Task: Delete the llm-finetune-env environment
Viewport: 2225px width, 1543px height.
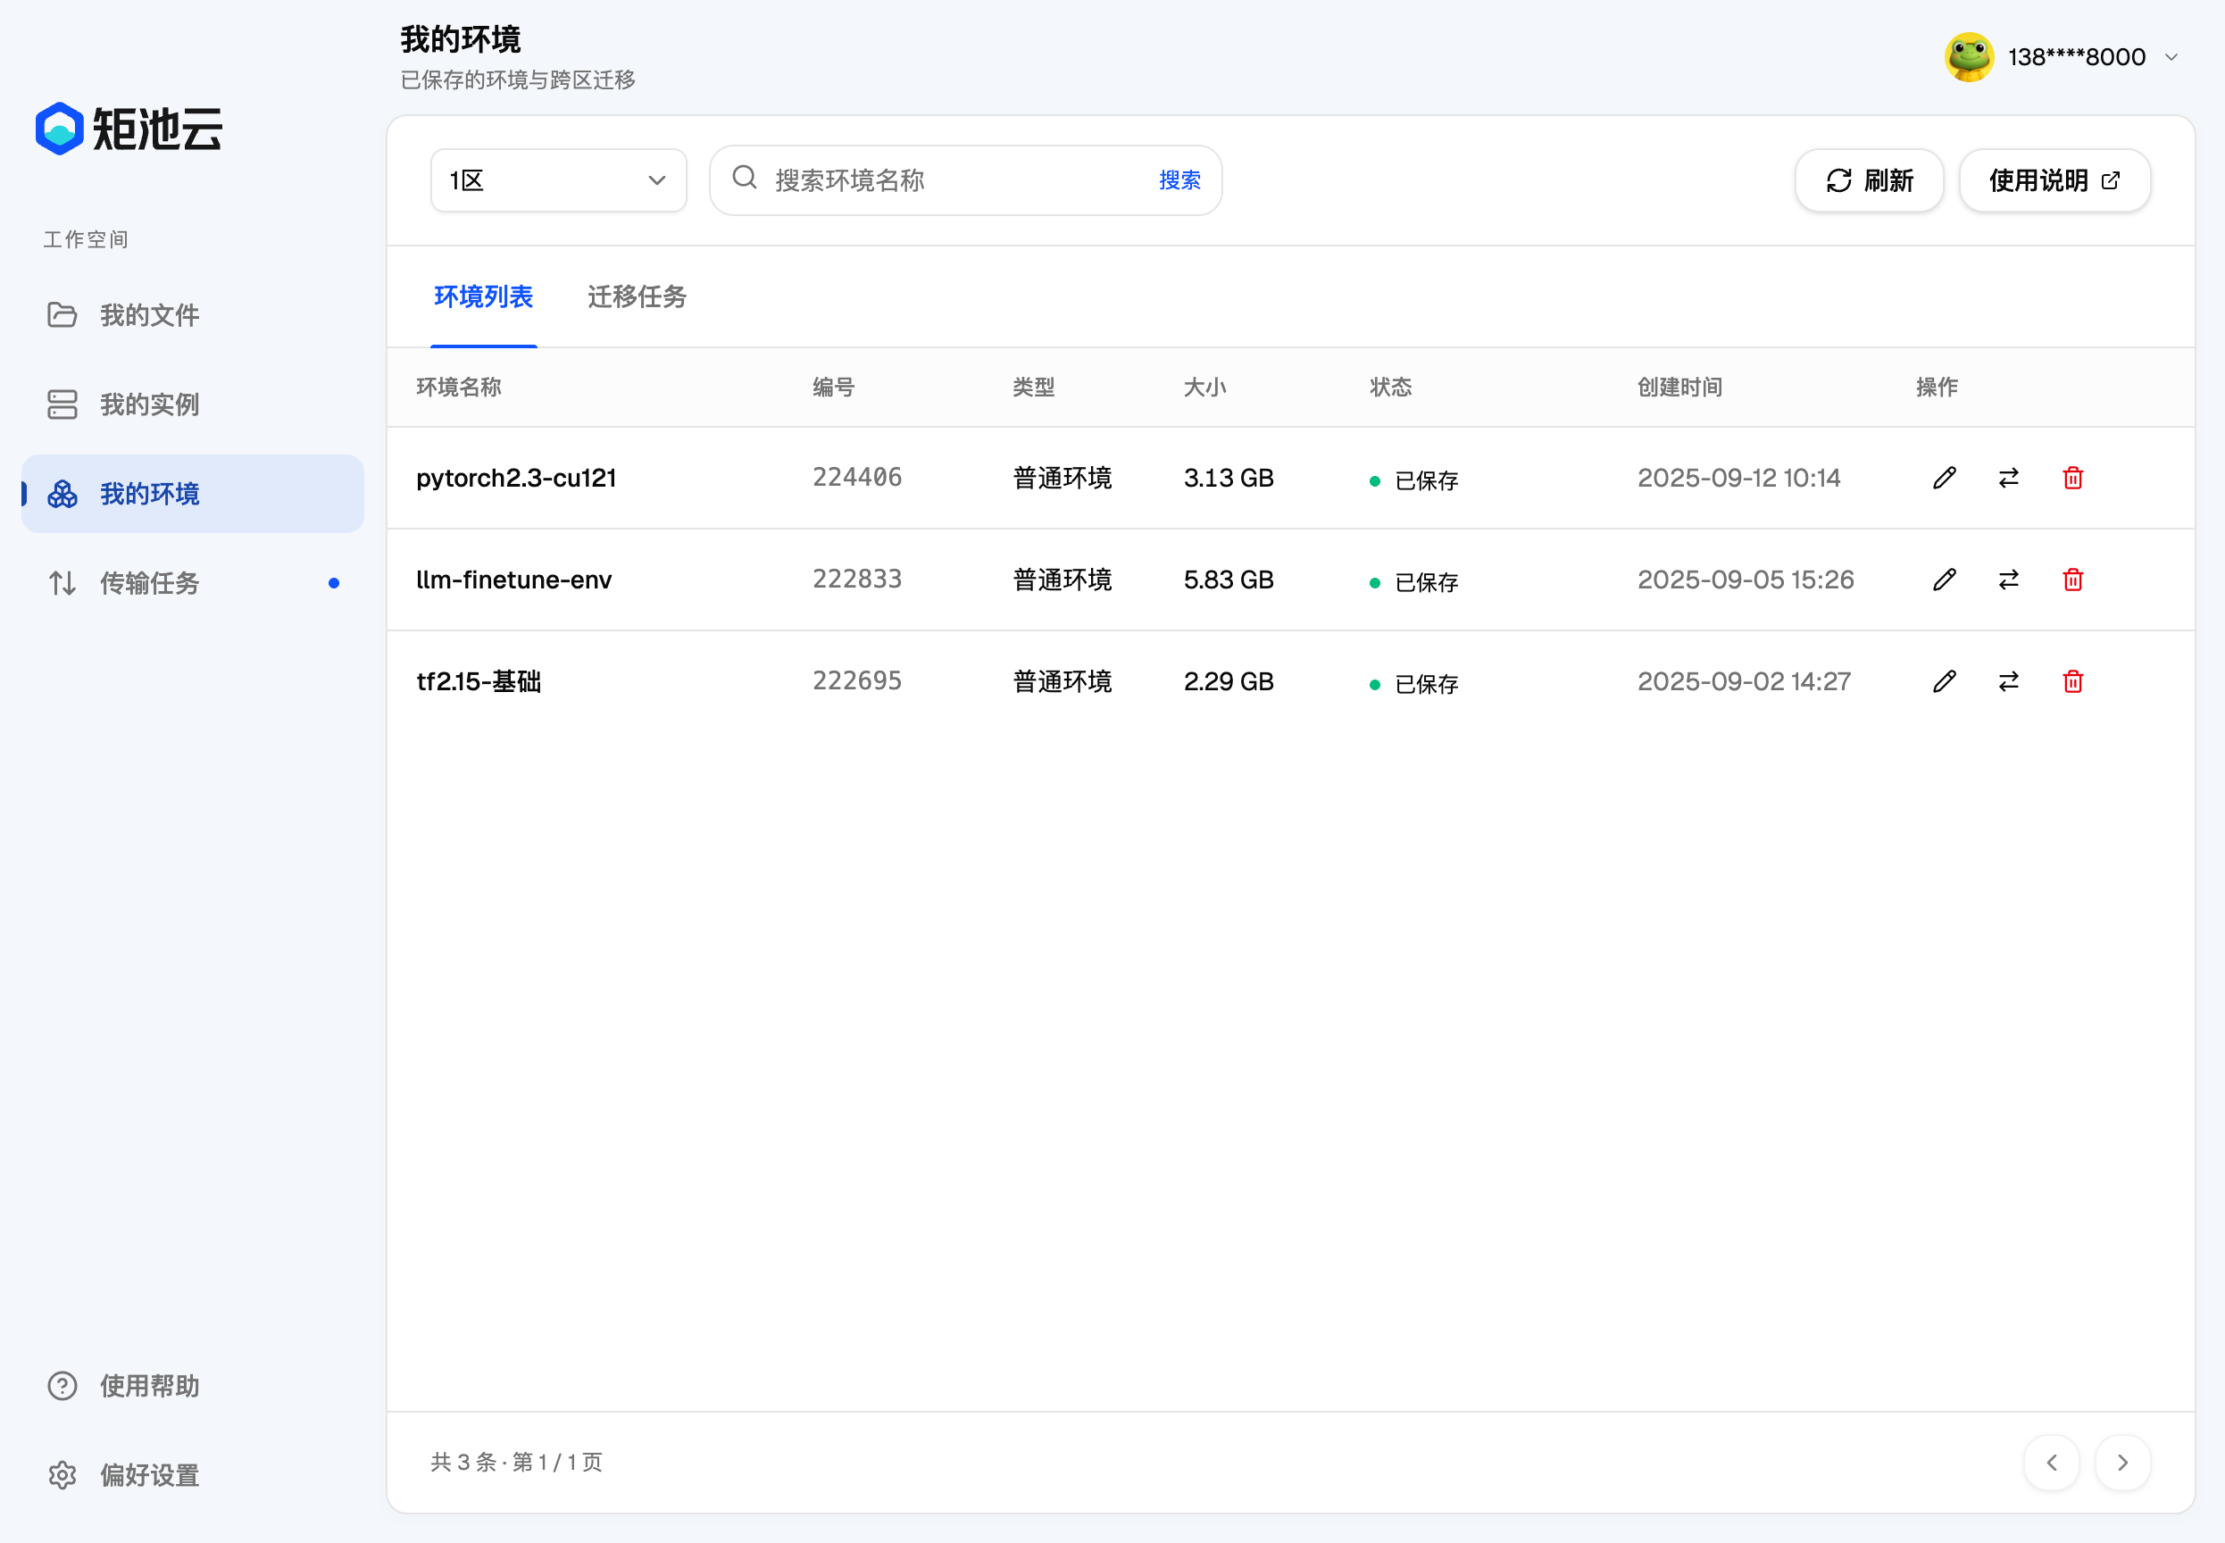Action: click(x=2072, y=580)
